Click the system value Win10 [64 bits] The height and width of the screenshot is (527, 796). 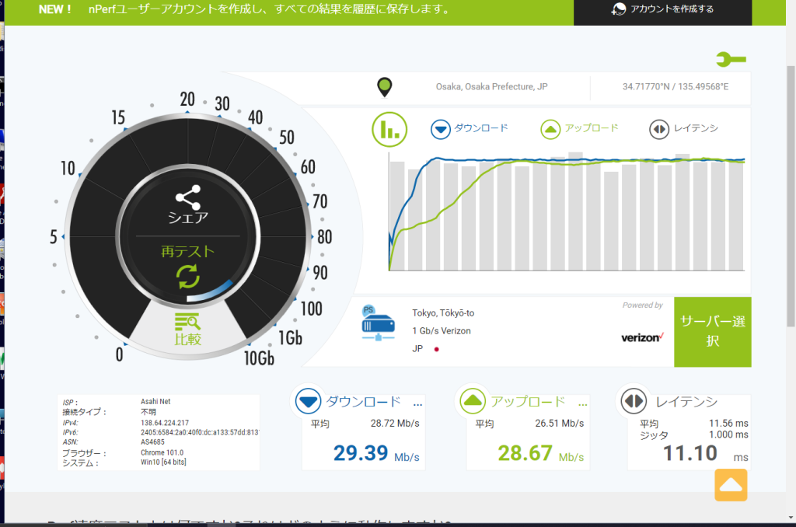163,462
